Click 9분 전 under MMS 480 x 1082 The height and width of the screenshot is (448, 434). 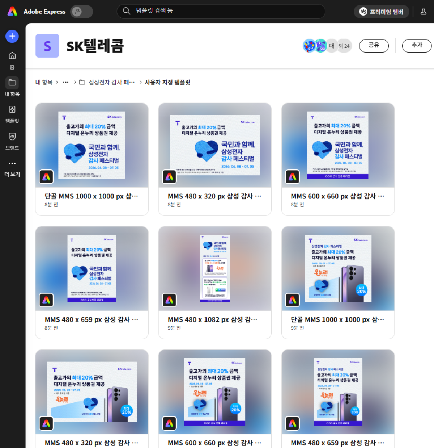[174, 328]
